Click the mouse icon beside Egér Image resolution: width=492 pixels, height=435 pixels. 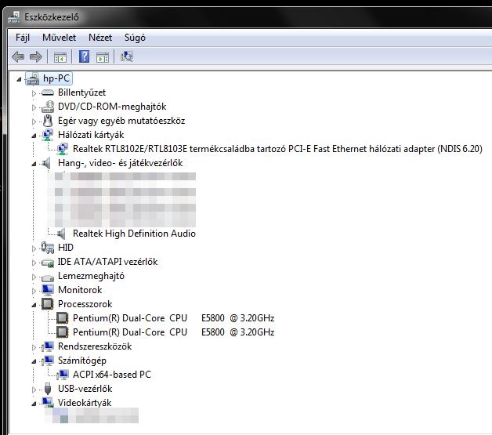pos(48,121)
